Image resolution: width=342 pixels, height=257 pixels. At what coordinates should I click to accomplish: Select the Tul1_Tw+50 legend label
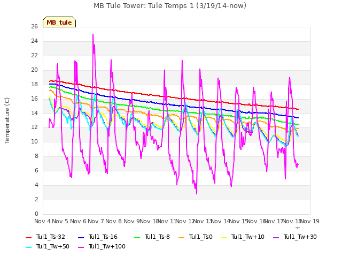pos(53,246)
